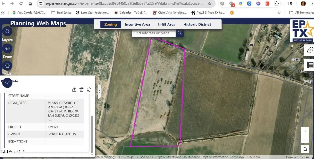Click the parcel info panel scrollbar
This screenshot has height=159, width=314.
point(92,134)
